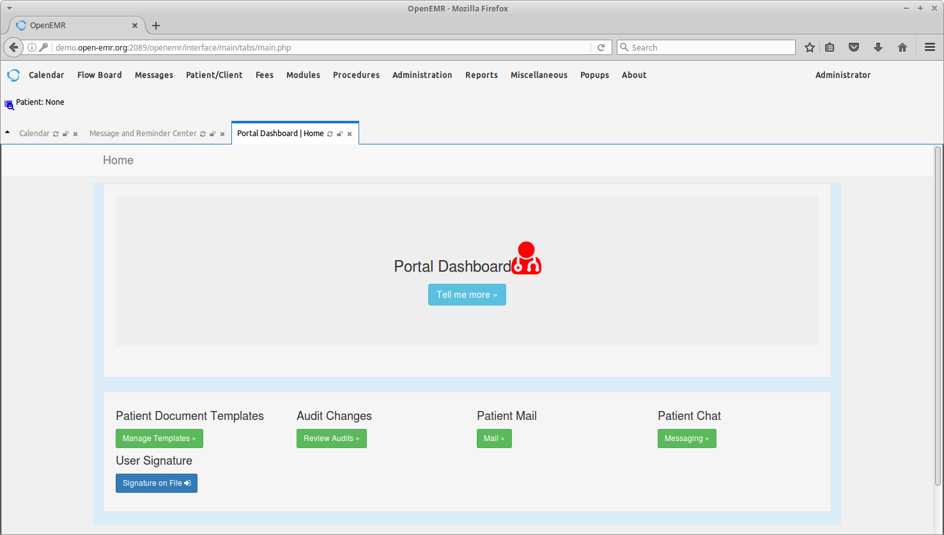
Task: Open the Popups menu
Action: click(594, 75)
